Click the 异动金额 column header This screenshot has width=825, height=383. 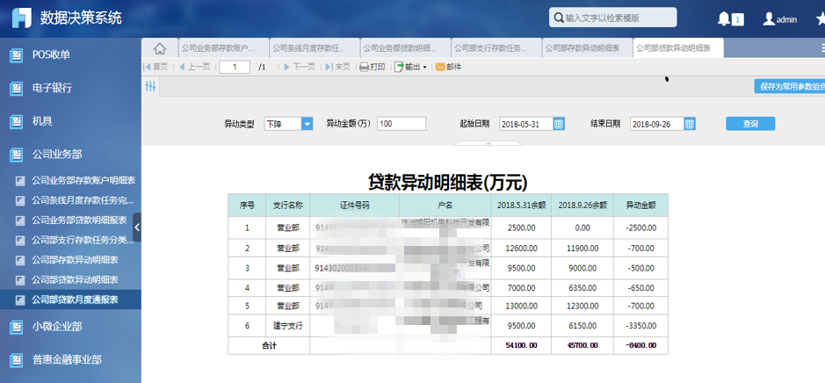(x=640, y=206)
